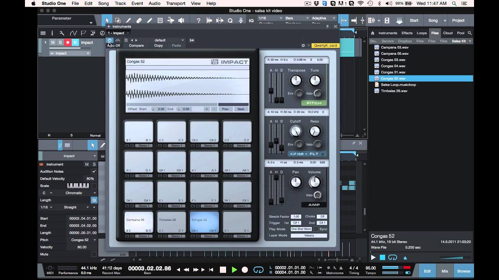Screen dimensions: 499x280
Task: Open the video player icon
Action: pyautogui.click(x=387, y=21)
